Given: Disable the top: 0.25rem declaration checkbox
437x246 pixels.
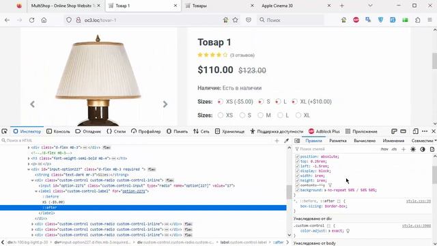Looking at the screenshot, I should coord(297,161).
